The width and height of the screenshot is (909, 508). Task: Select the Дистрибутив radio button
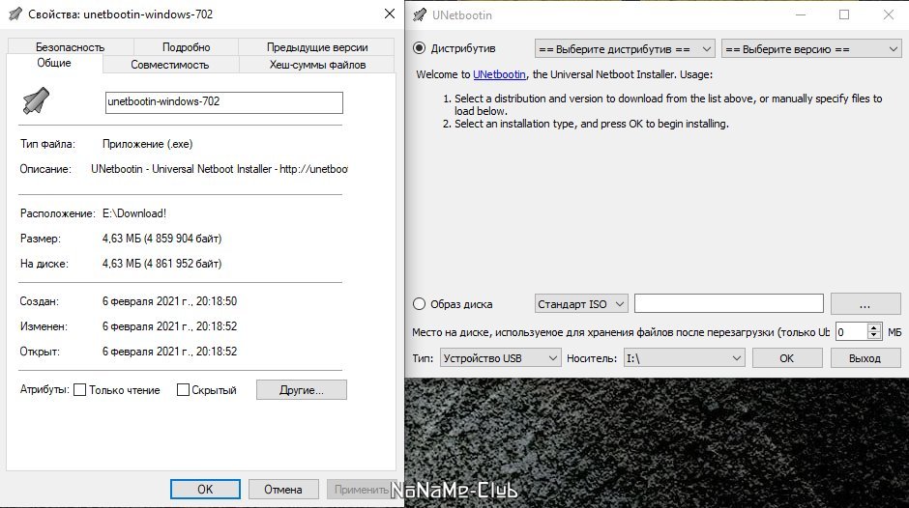[x=419, y=48]
